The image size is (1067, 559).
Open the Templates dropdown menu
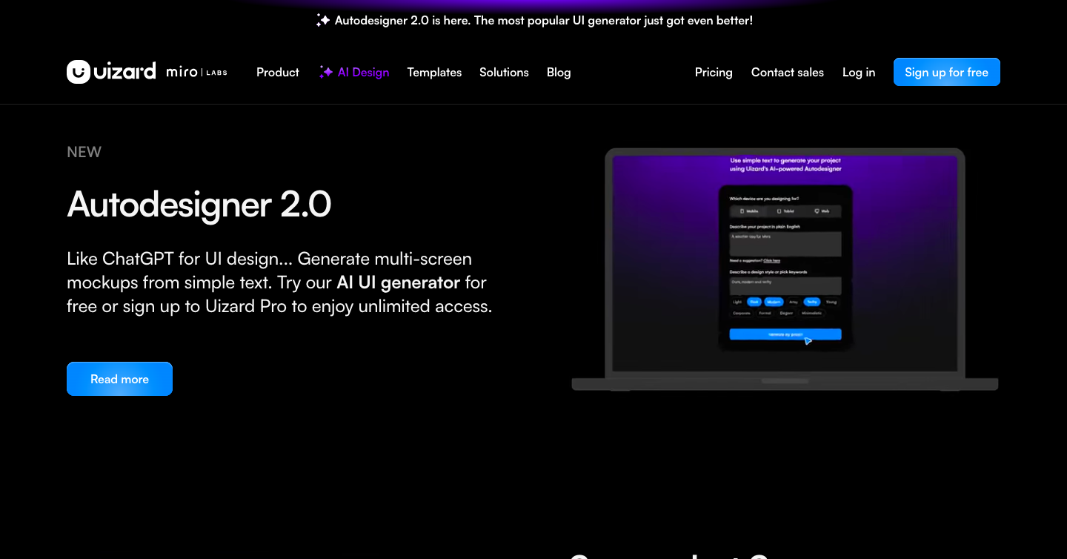(x=434, y=72)
